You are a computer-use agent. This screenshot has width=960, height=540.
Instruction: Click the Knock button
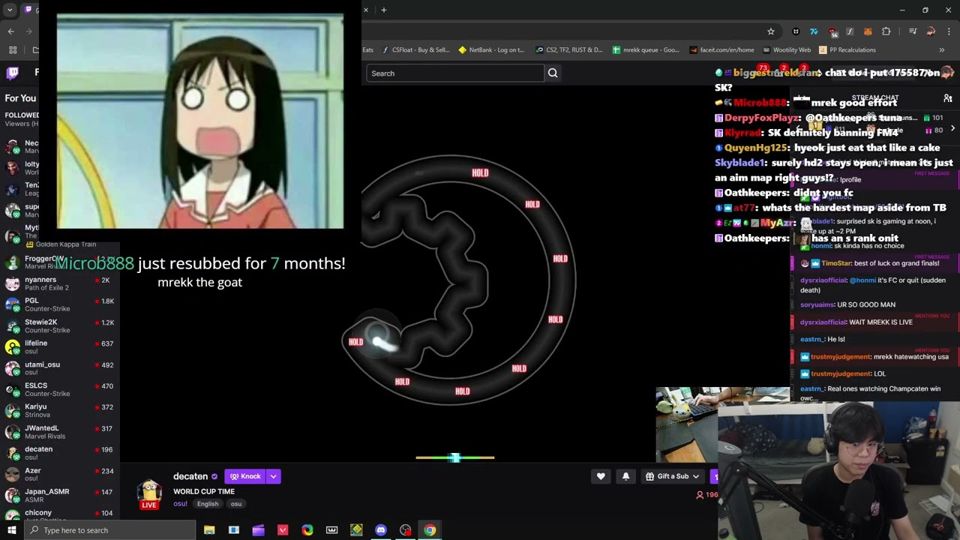(245, 476)
